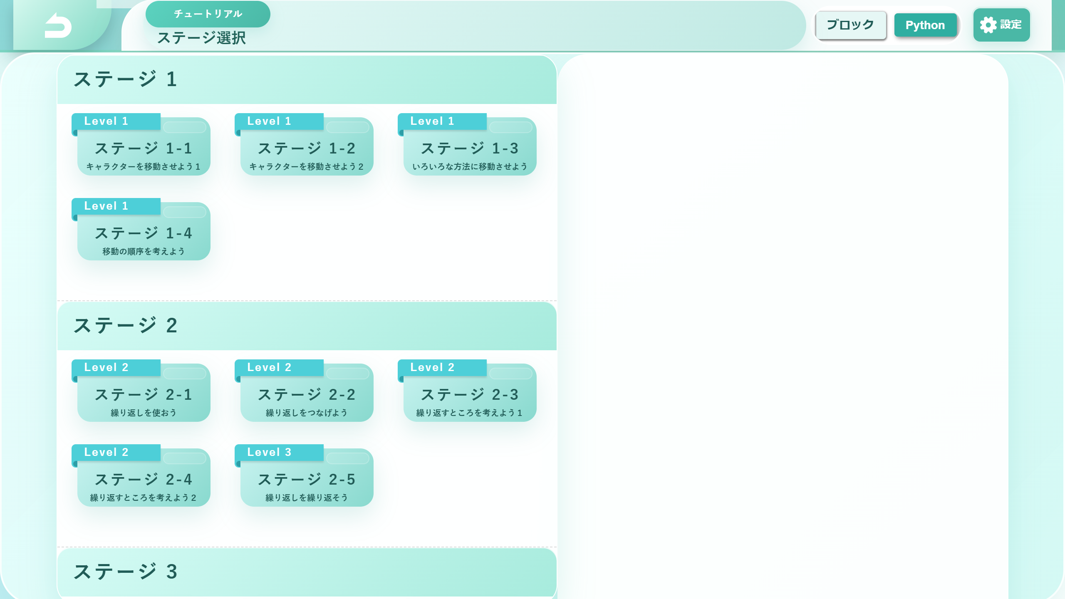The width and height of the screenshot is (1065, 599).
Task: Click the ステージ選択 page title
Action: click(x=201, y=38)
